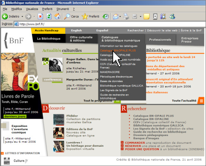The height and width of the screenshot is (166, 206).
Task: Click Écrire à la BnF link
Action: point(191,30)
